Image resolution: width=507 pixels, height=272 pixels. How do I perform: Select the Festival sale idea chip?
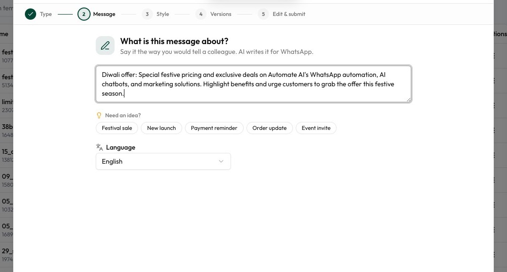117,128
